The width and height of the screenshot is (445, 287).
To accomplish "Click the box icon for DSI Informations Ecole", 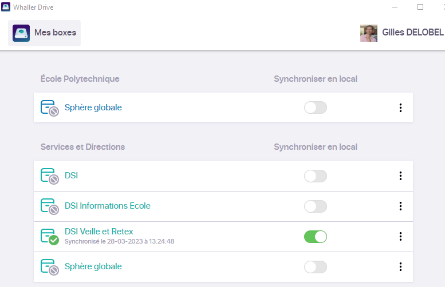I will [49, 206].
